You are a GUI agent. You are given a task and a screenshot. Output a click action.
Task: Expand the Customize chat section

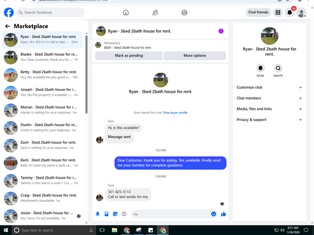click(269, 88)
